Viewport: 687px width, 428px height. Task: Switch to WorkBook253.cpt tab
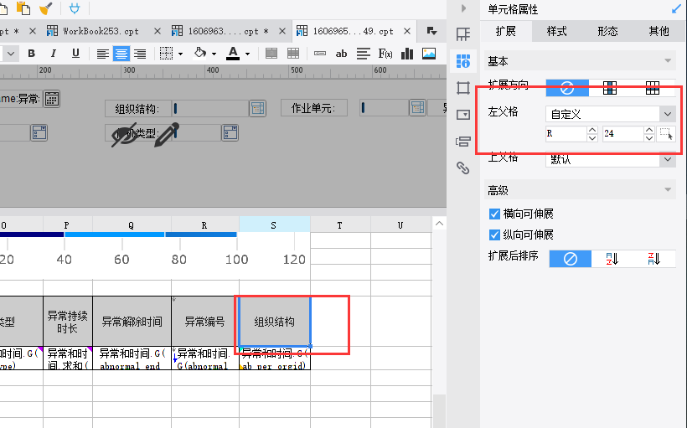click(x=101, y=31)
